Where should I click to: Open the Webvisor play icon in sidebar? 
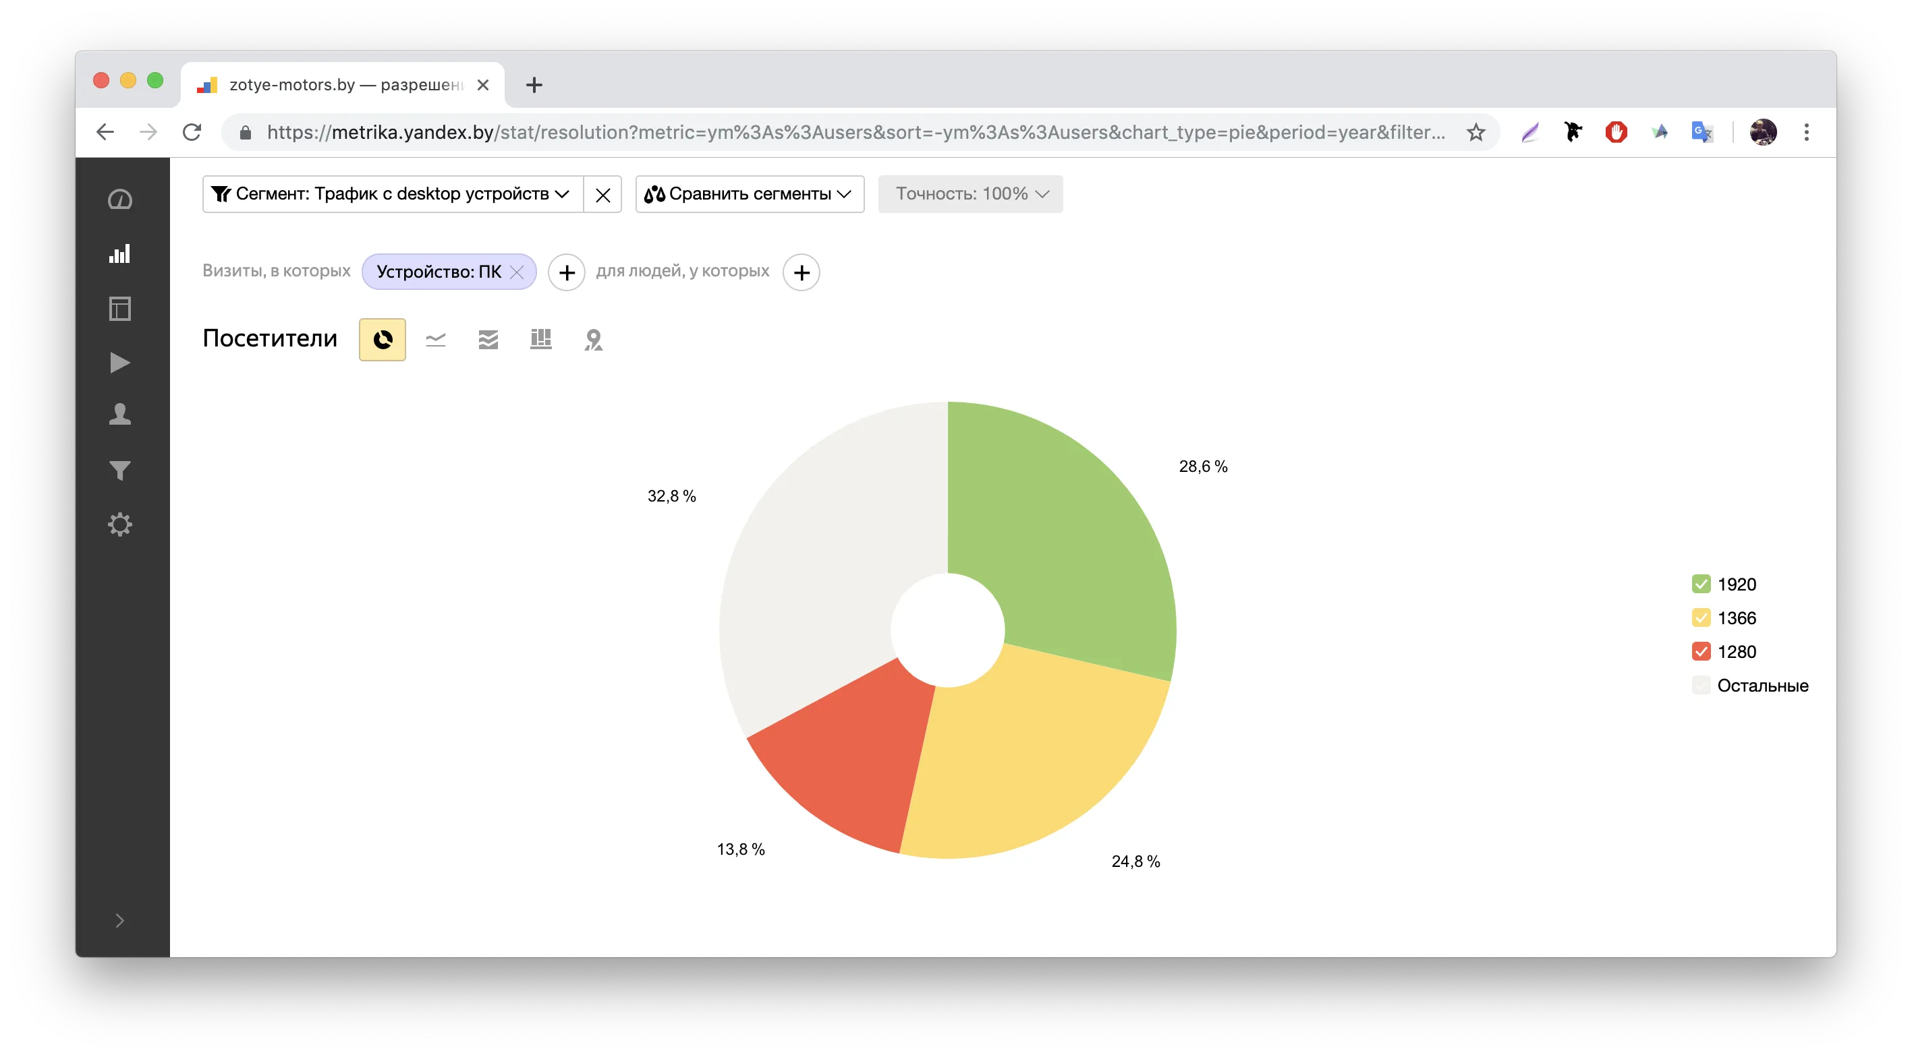point(119,362)
